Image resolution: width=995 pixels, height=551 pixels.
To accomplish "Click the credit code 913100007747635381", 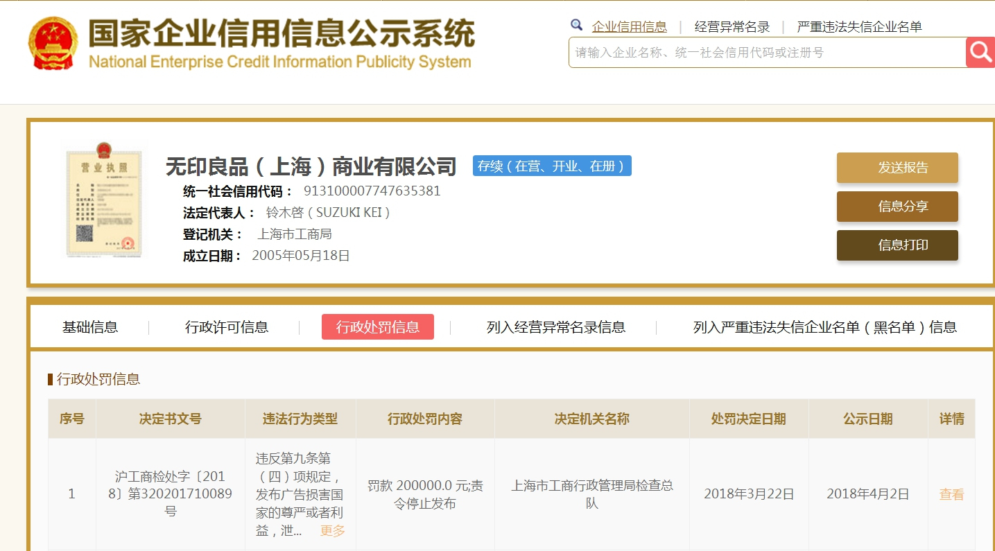I will point(372,191).
